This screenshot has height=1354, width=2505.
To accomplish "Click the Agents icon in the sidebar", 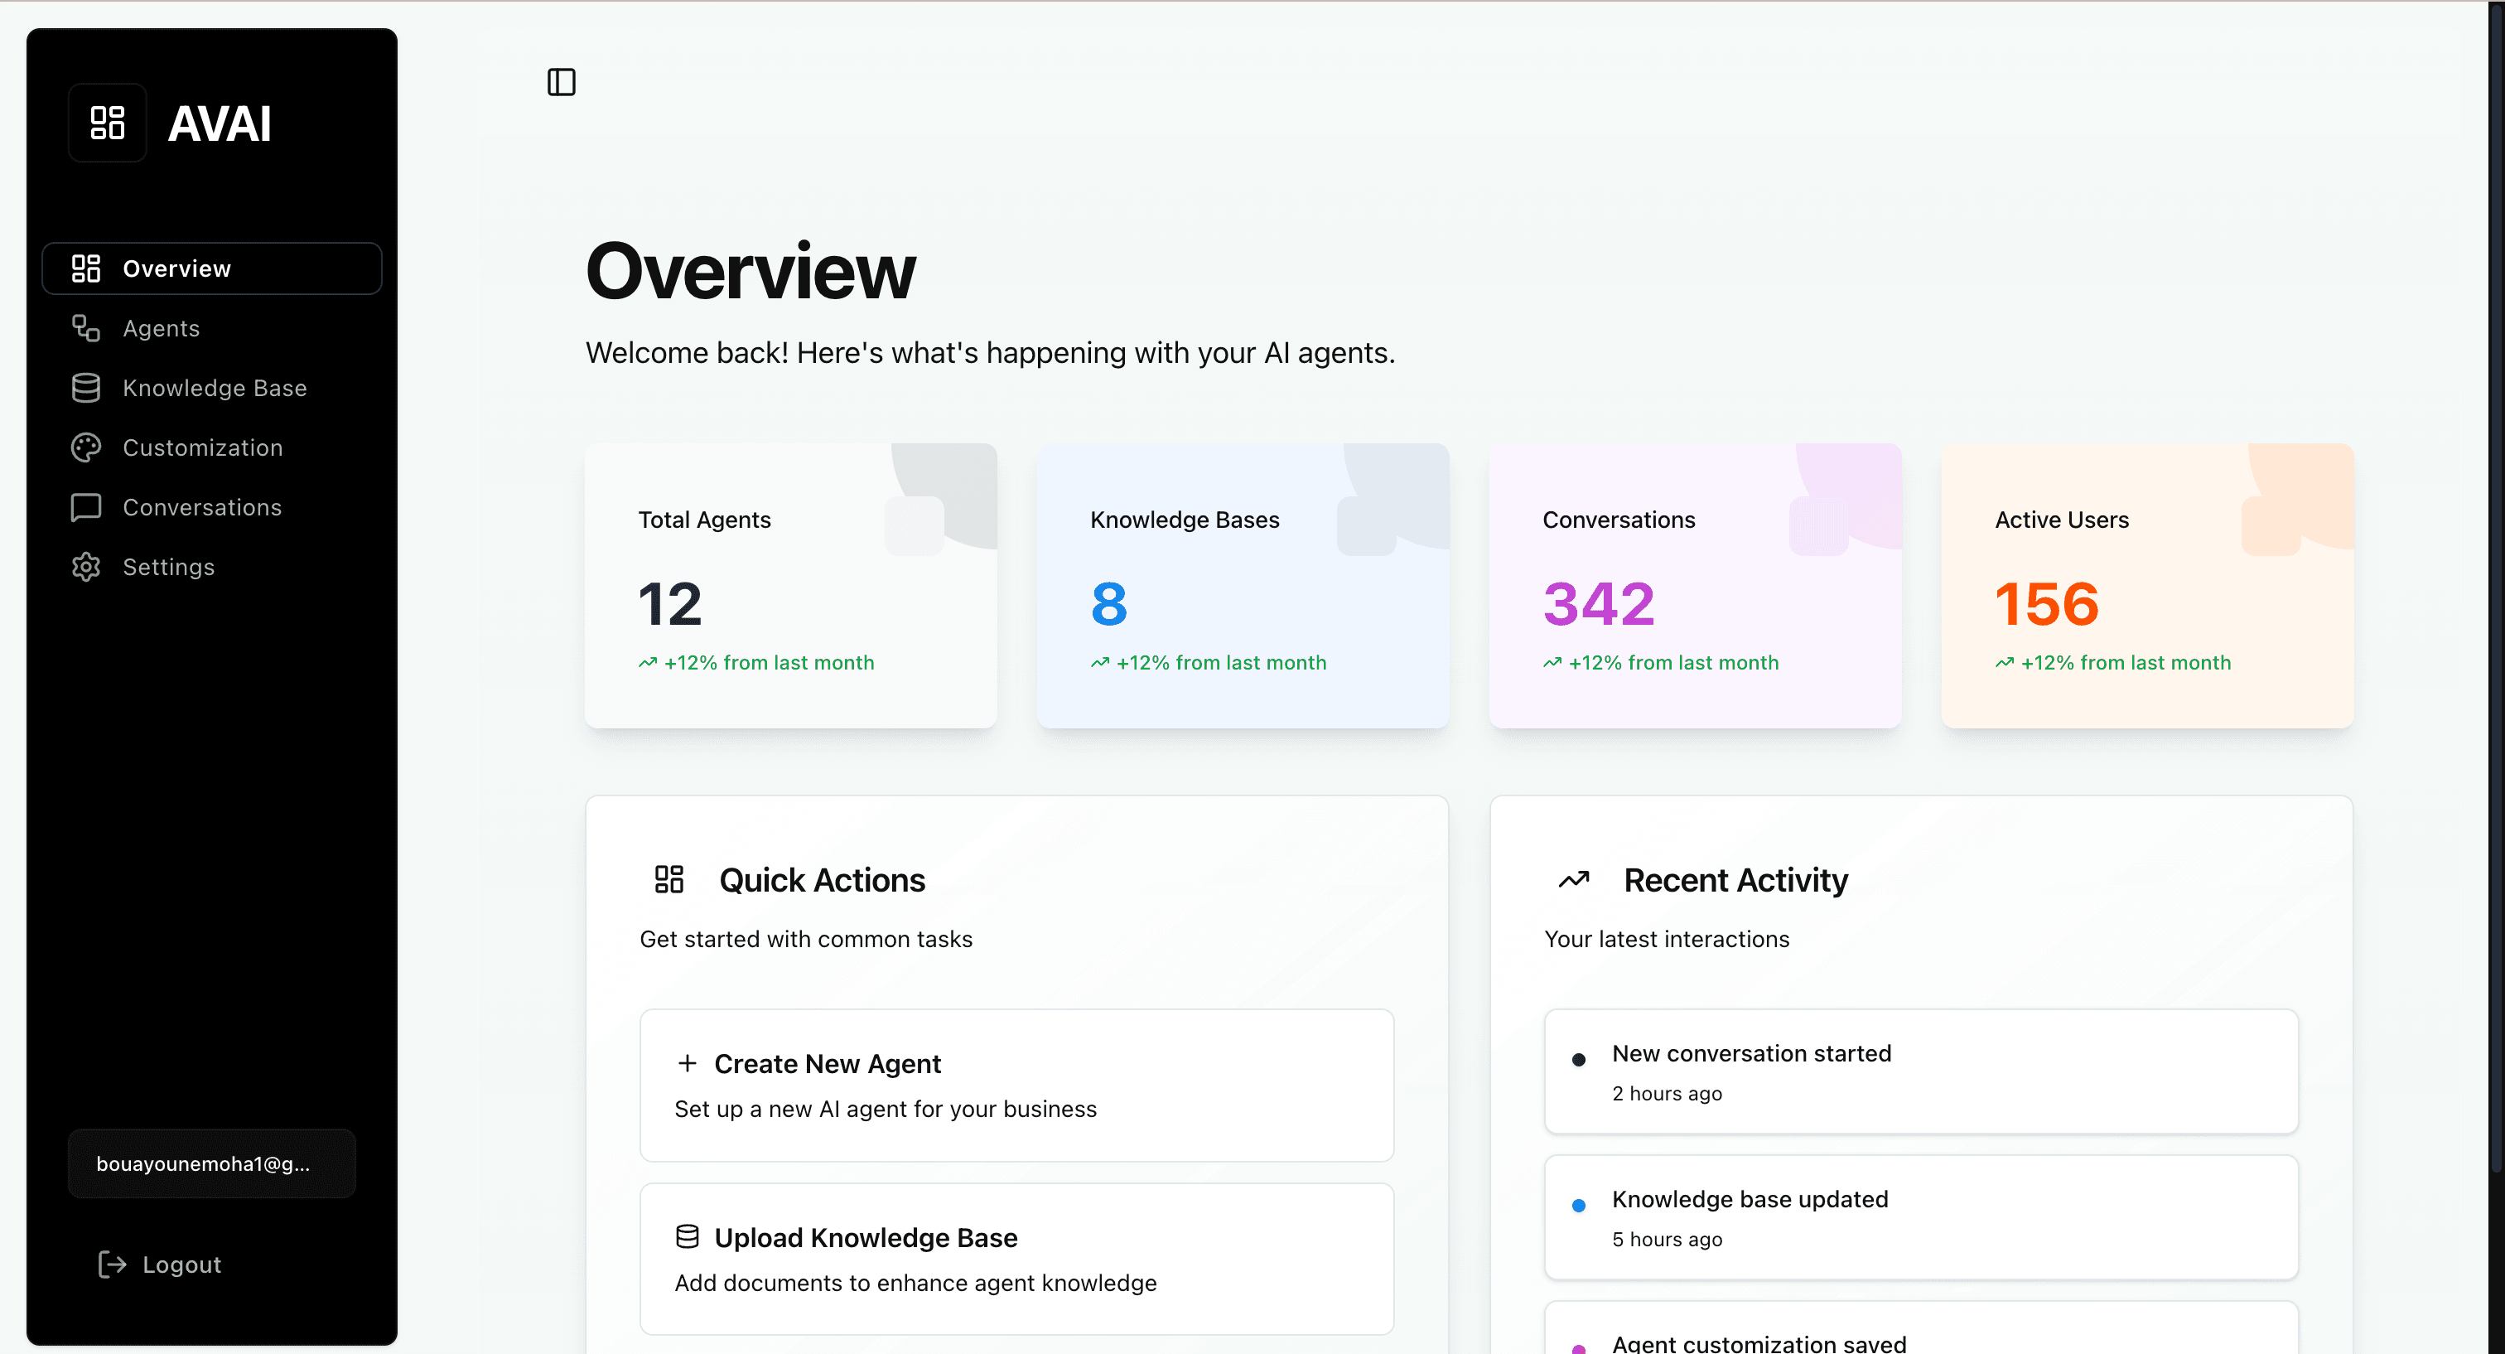I will pos(85,329).
